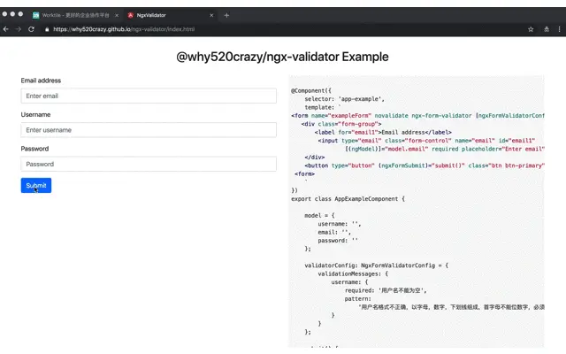Click the Angular favicon on NgxValidator tab
This screenshot has width=566, height=354.
pyautogui.click(x=130, y=15)
